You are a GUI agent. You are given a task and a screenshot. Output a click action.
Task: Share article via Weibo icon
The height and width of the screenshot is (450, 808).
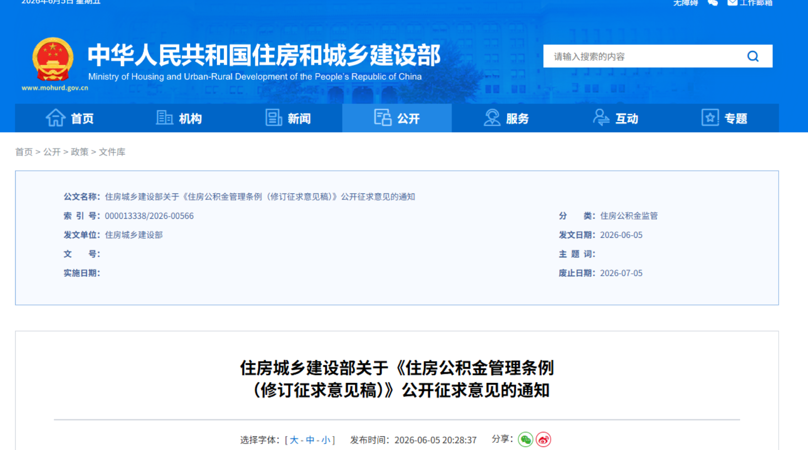point(544,440)
